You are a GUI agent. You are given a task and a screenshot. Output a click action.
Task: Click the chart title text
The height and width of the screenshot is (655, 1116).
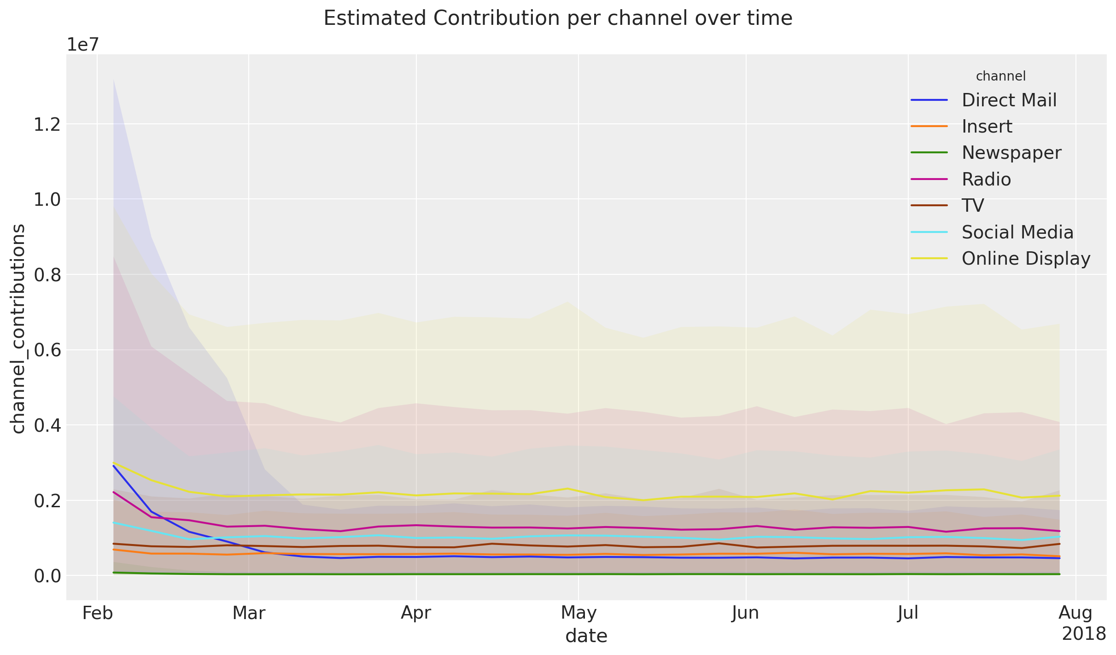[558, 18]
